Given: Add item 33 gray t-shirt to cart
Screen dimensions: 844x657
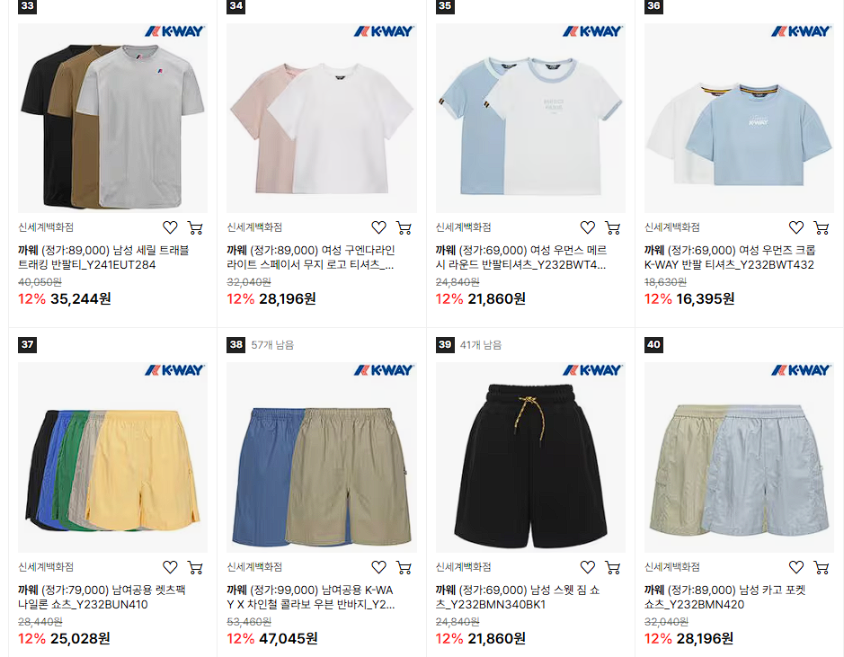Looking at the screenshot, I should (195, 227).
